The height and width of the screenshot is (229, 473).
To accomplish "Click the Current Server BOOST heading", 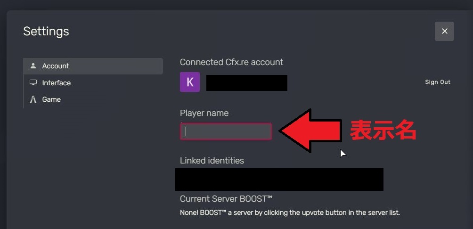I will click(226, 199).
